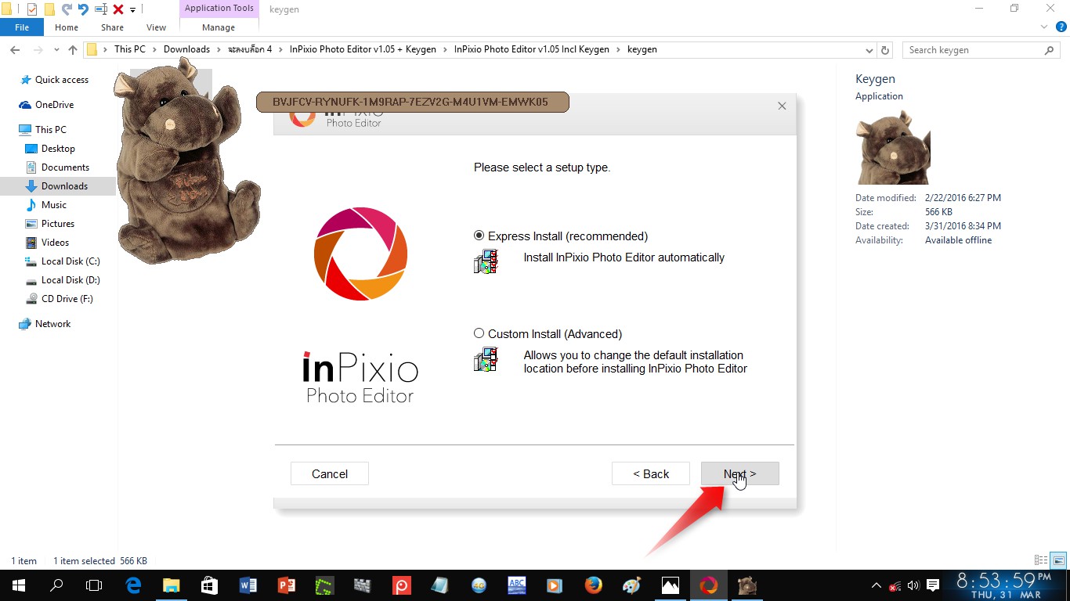Open Videos in the navigation pane

(x=55, y=243)
